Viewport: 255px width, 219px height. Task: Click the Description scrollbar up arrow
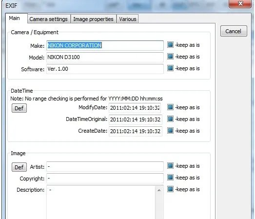tap(159, 190)
